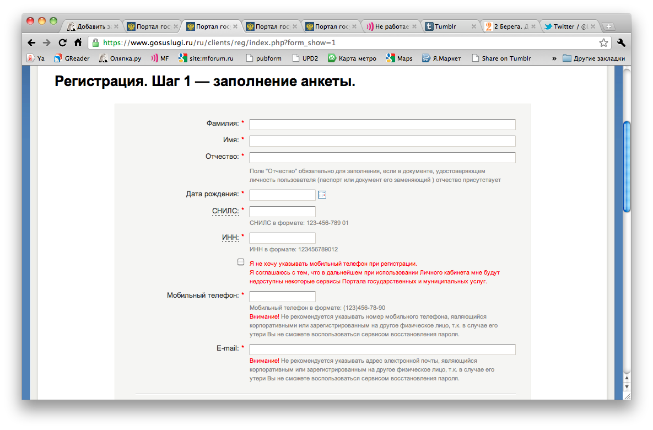The width and height of the screenshot is (653, 430).
Task: Click the SSL padlock icon in address bar
Action: 95,42
